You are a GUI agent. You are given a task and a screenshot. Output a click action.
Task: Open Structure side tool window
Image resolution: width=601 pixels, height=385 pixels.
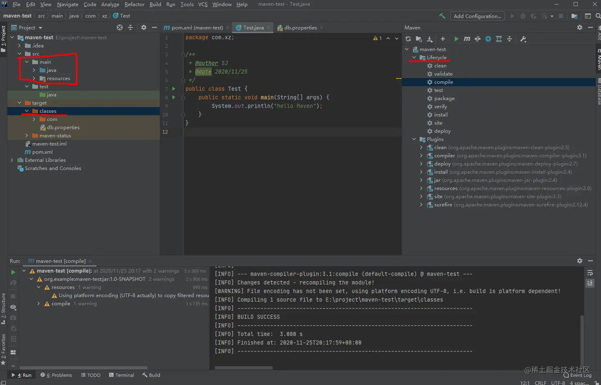click(x=3, y=309)
